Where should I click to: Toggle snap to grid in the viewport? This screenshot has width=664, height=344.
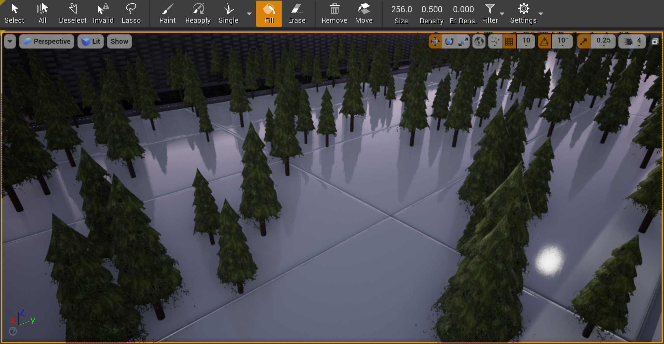509,41
